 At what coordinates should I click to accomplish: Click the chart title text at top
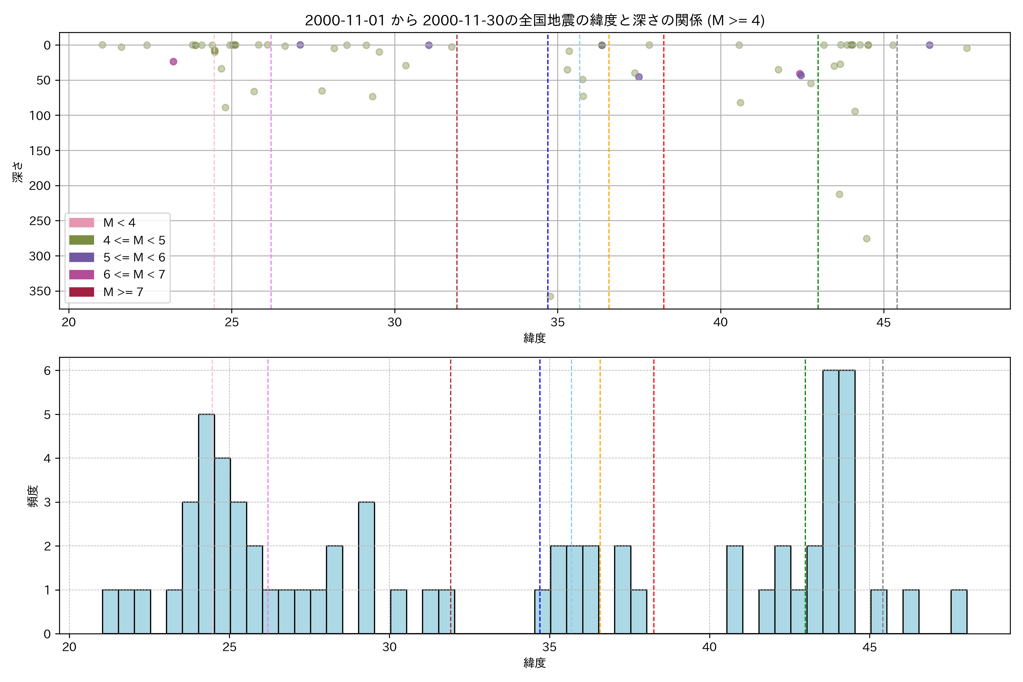[535, 20]
